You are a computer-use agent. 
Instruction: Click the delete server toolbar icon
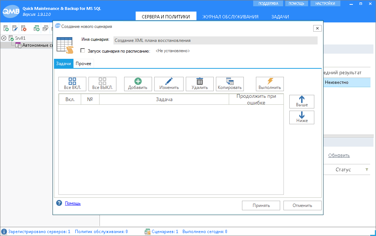tap(24, 29)
